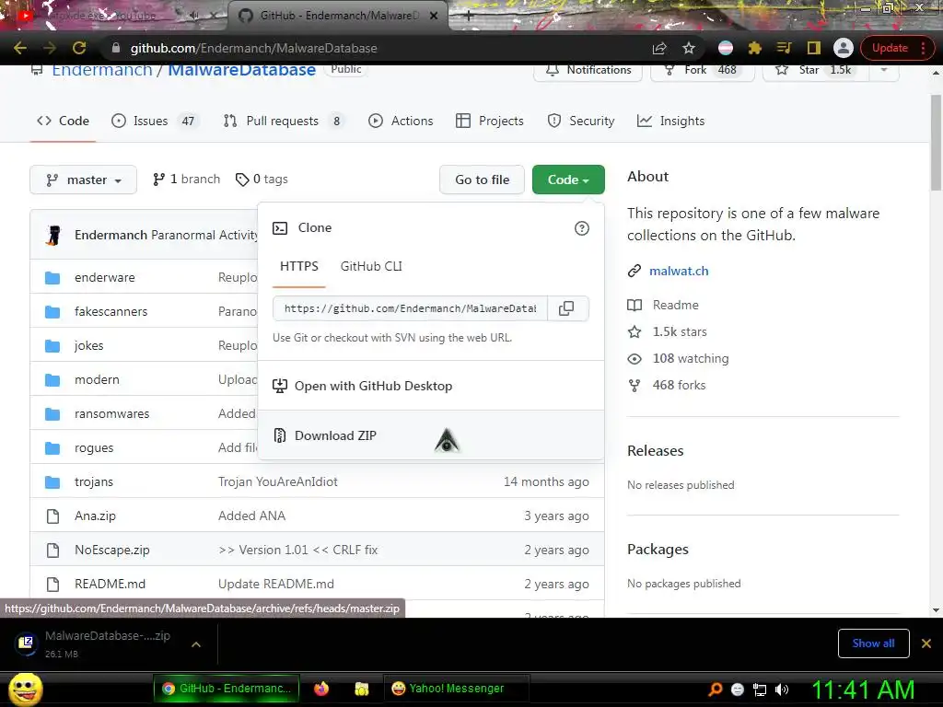The image size is (943, 707).
Task: Open the Packages section heading
Action: pos(658,550)
